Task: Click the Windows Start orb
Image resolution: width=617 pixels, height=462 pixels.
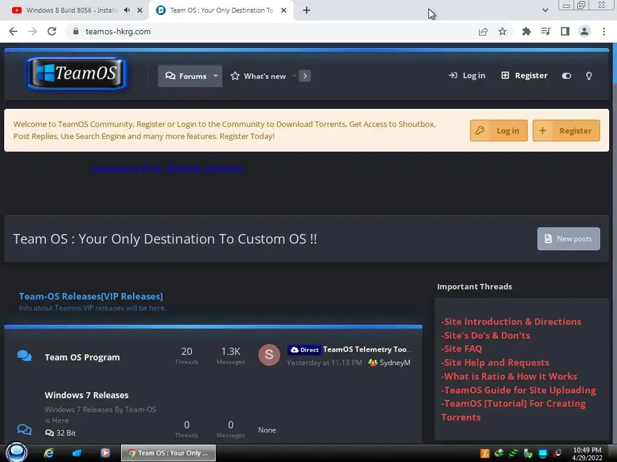Action: tap(16, 452)
